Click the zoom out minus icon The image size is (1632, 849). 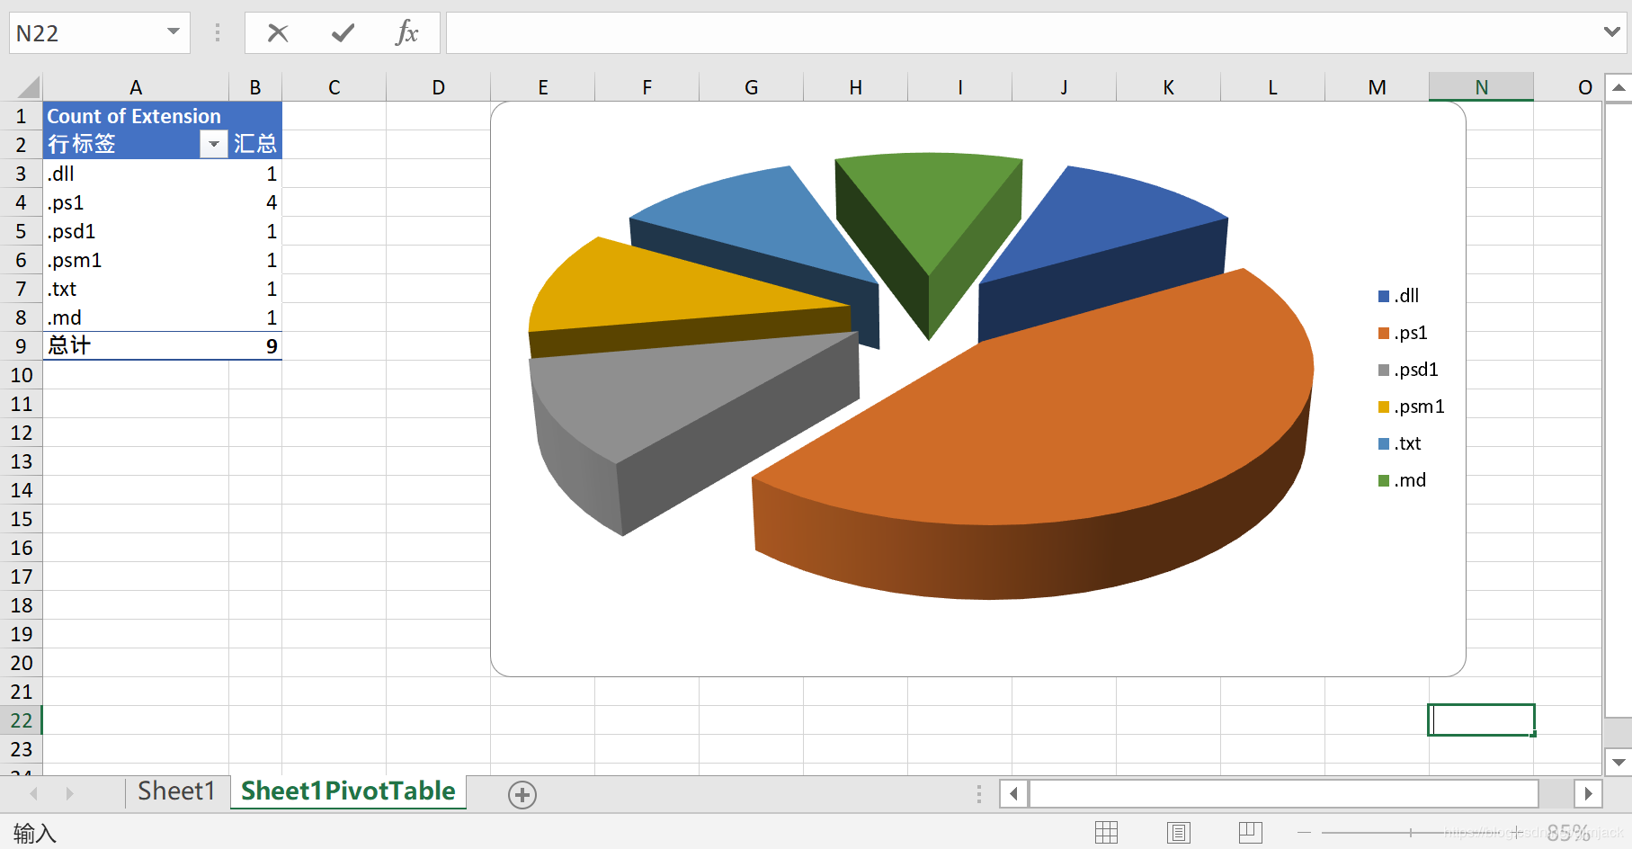pos(1305,833)
